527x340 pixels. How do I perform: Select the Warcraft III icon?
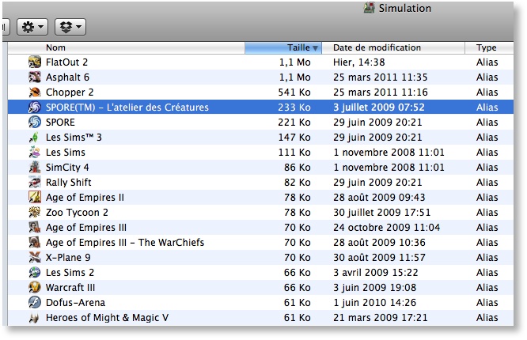[x=35, y=287]
